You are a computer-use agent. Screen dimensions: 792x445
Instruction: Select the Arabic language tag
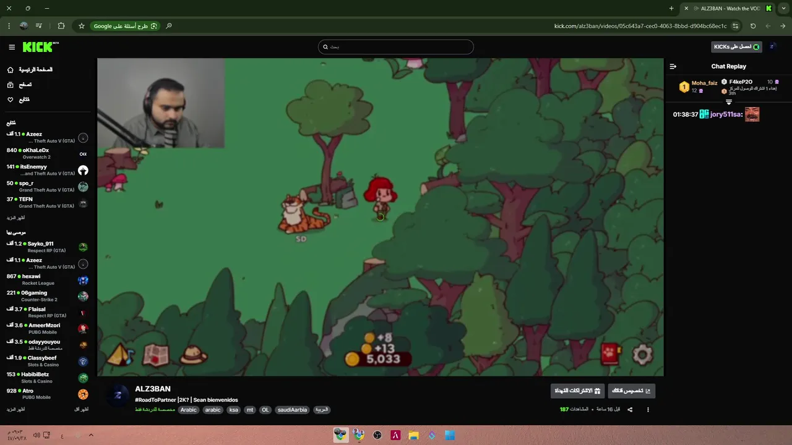[322, 410]
